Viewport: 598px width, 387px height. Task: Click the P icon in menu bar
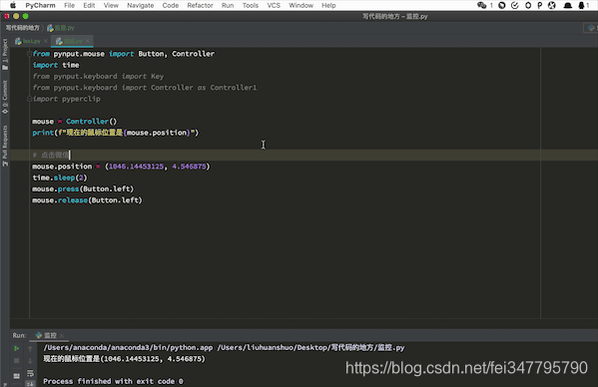pos(540,5)
